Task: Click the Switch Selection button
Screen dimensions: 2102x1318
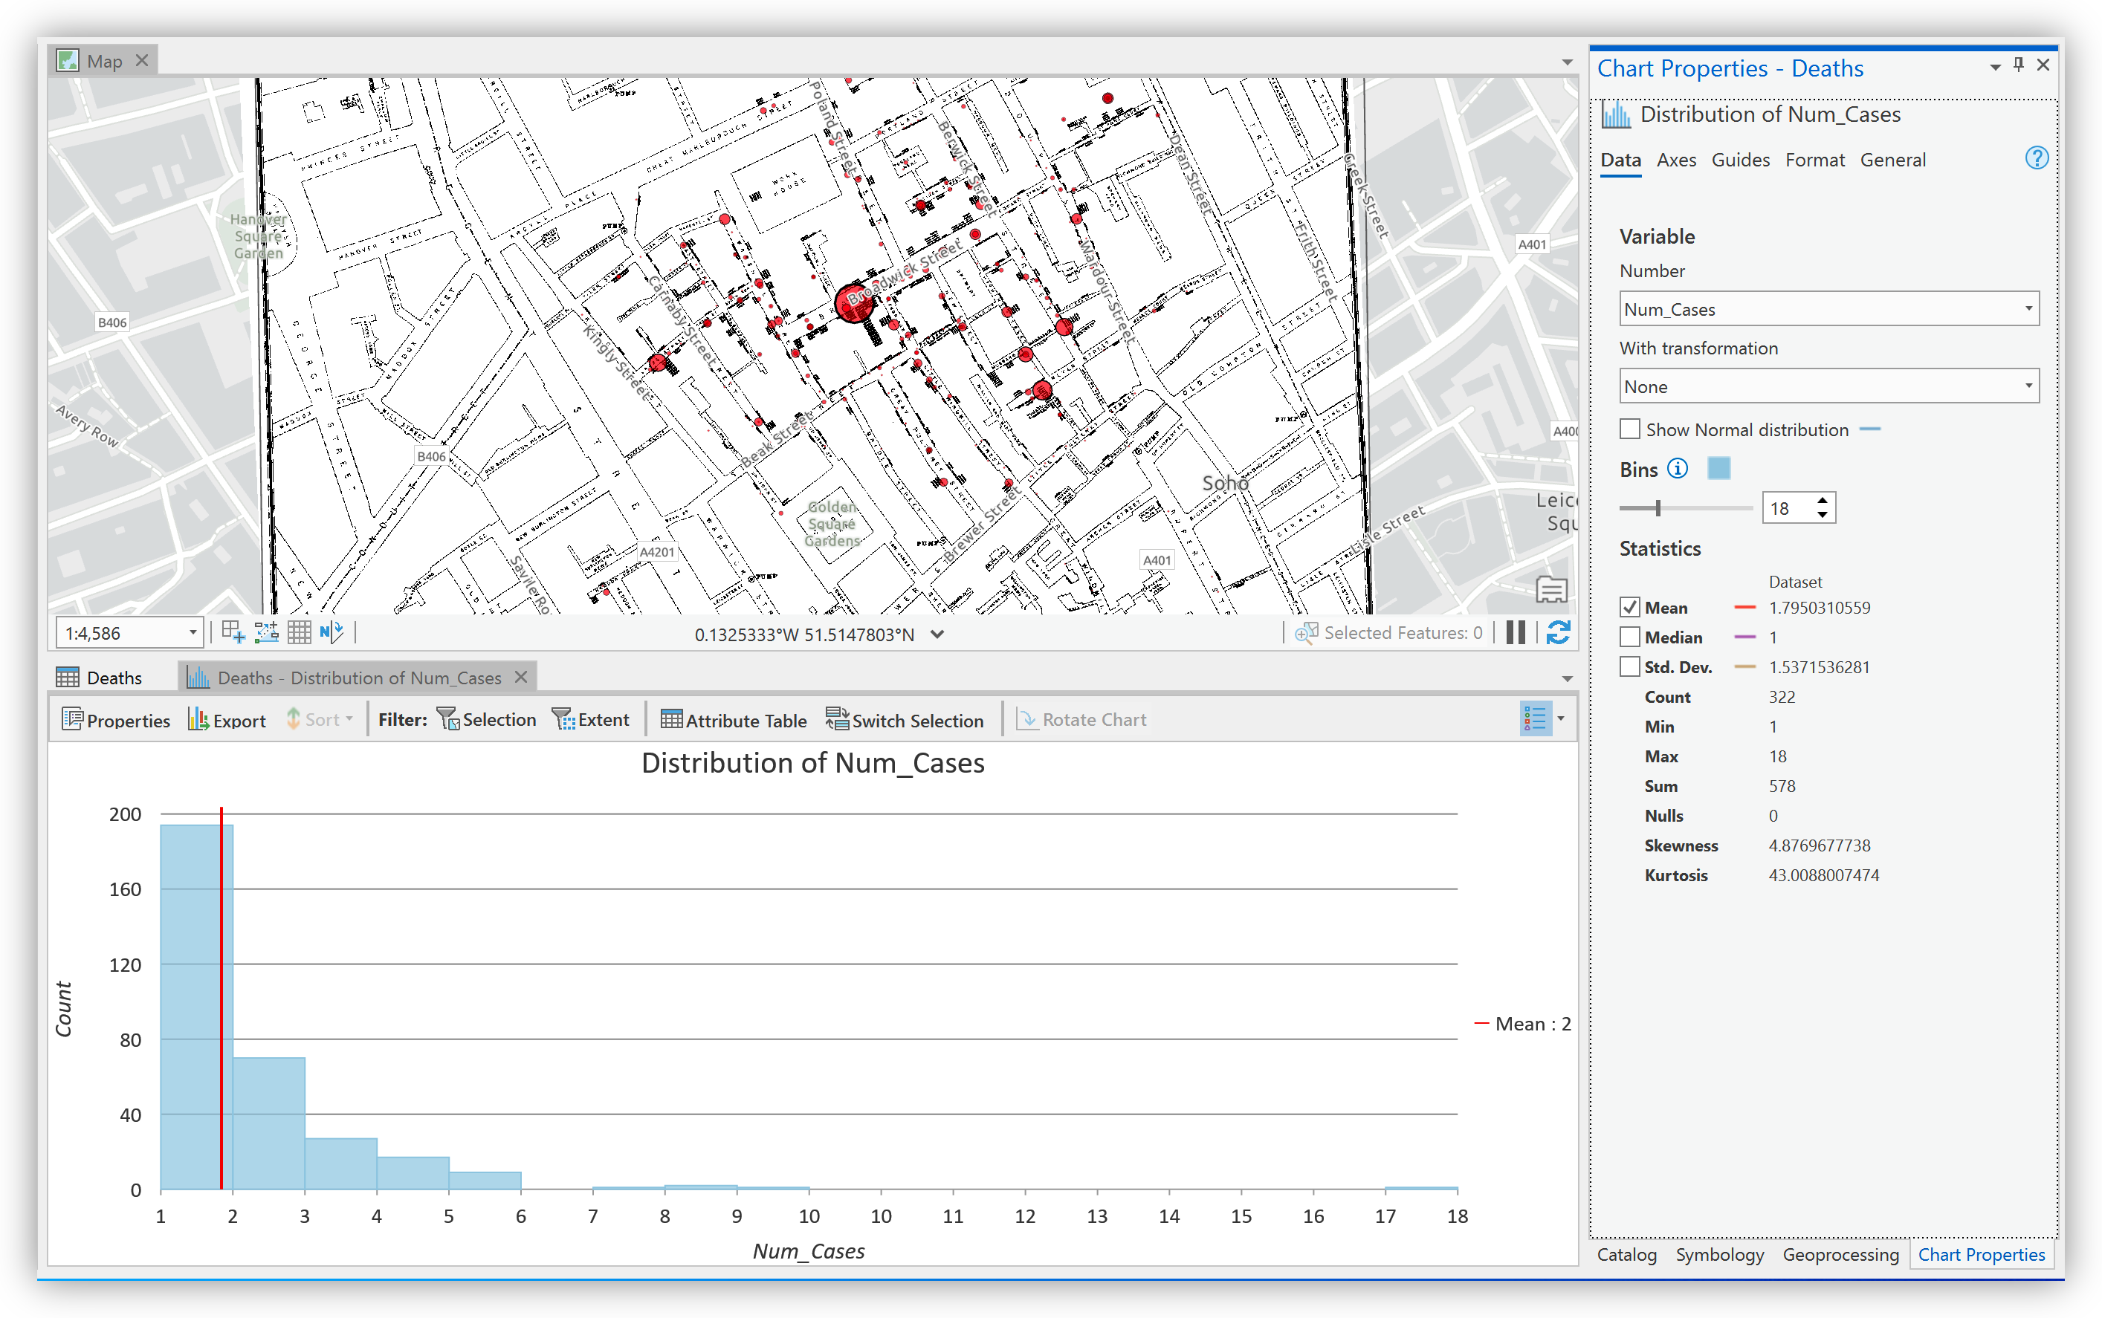Action: tap(904, 720)
